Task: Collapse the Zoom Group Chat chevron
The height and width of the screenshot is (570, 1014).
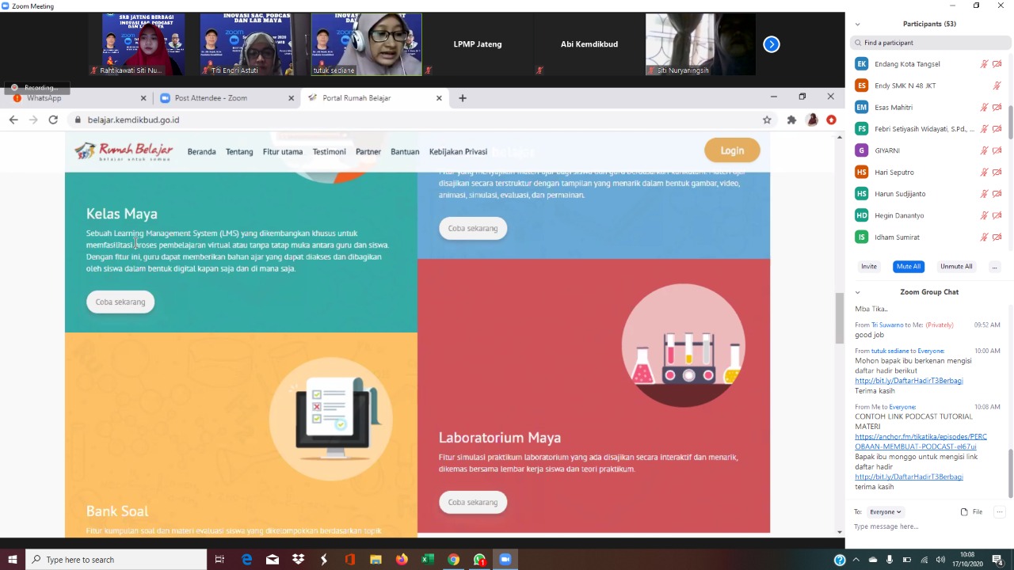Action: tap(857, 292)
